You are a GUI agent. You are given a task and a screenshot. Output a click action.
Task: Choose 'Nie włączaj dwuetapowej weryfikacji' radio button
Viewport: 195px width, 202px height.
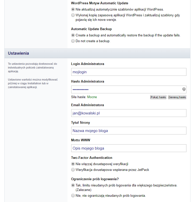(x=73, y=164)
